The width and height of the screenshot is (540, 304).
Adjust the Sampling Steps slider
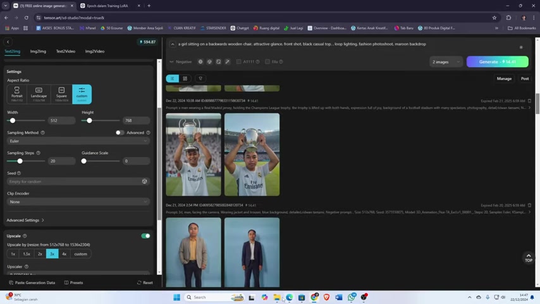(x=20, y=161)
